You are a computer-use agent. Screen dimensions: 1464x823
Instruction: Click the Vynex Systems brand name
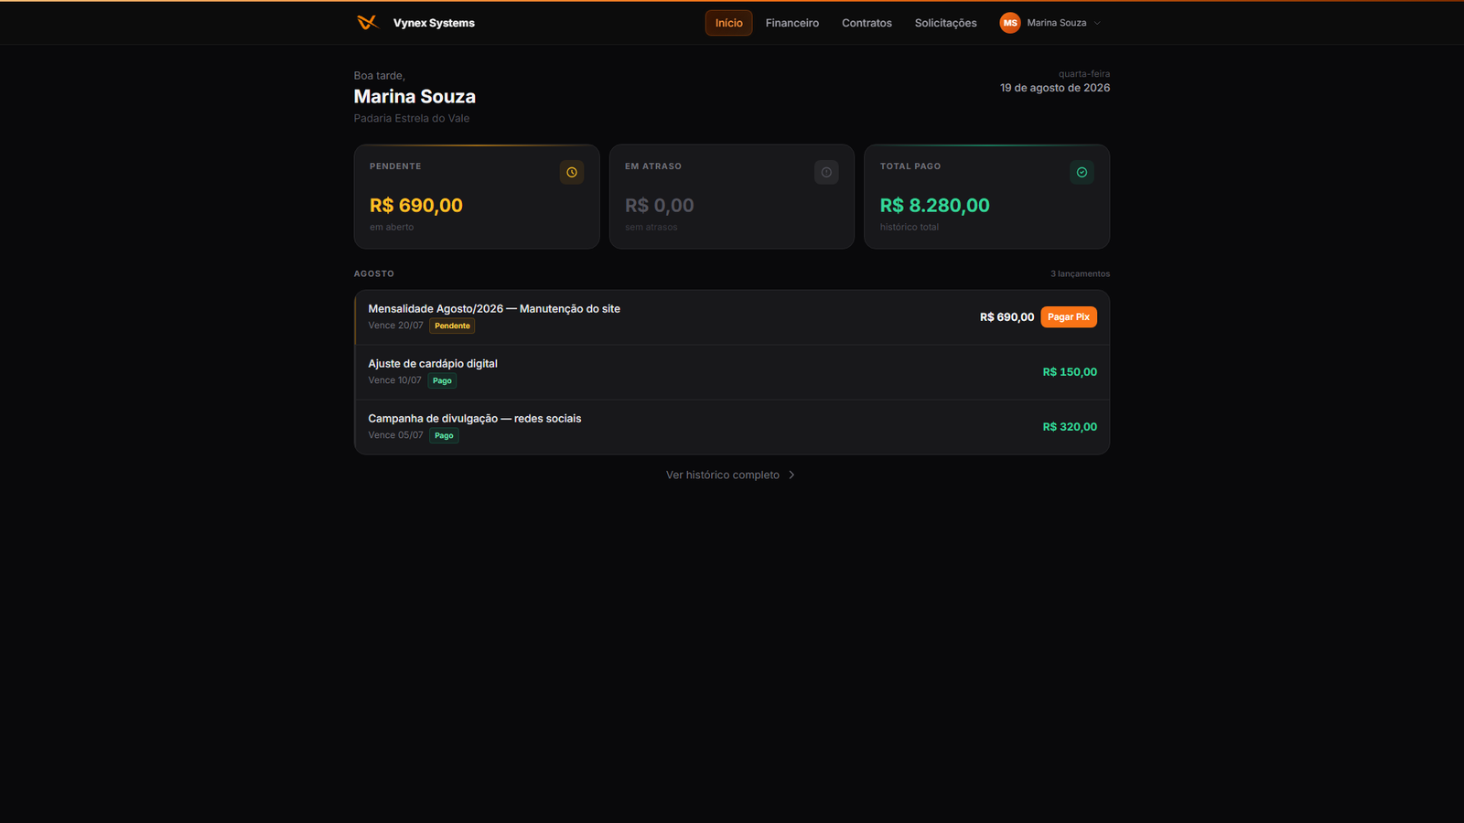434,23
